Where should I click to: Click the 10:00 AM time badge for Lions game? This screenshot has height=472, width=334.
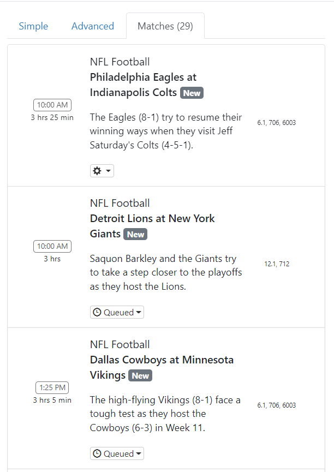click(x=52, y=247)
